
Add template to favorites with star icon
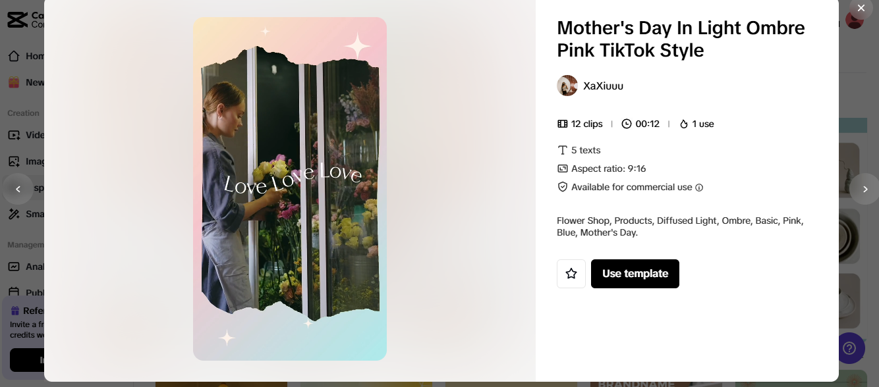tap(571, 274)
